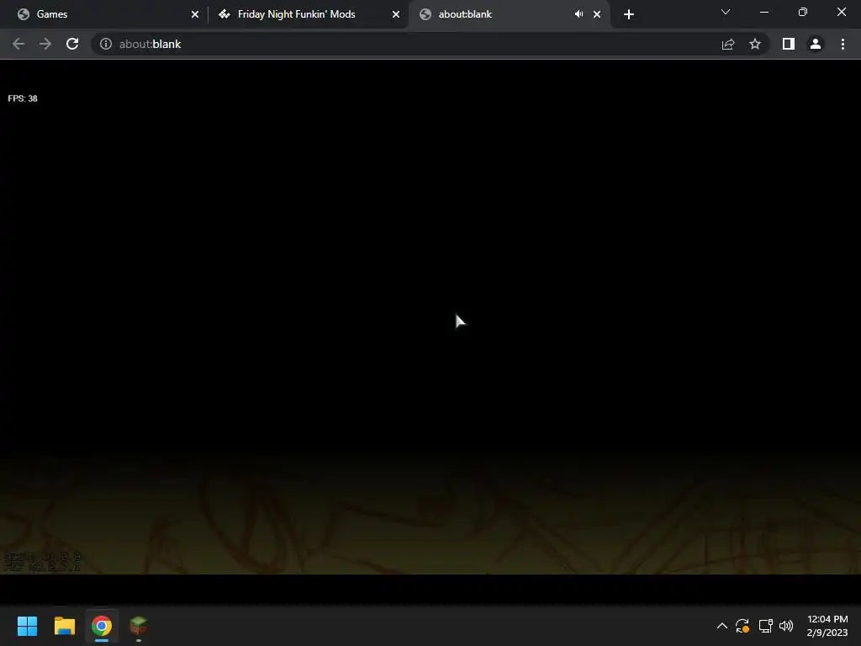
Task: Open the volume tray icon
Action: pos(786,626)
